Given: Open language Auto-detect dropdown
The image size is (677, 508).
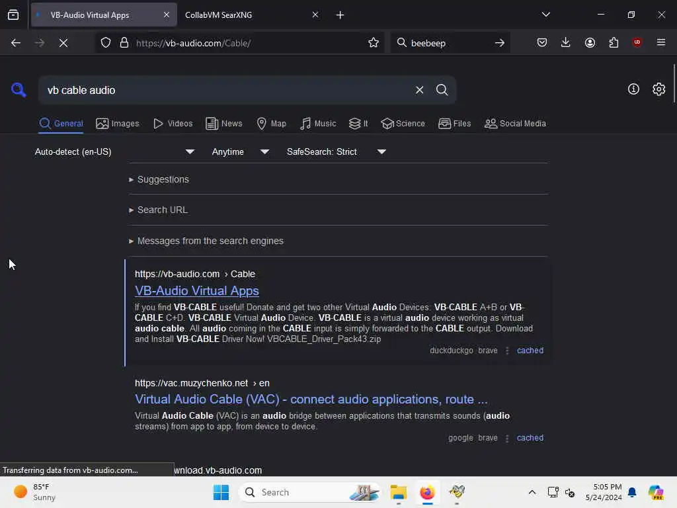Looking at the screenshot, I should tap(114, 151).
